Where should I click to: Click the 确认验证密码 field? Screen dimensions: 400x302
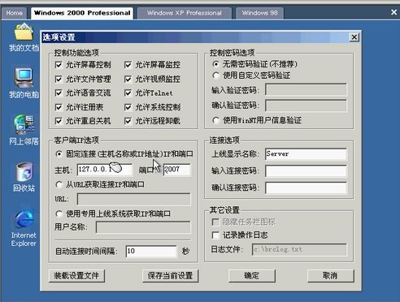pos(306,106)
